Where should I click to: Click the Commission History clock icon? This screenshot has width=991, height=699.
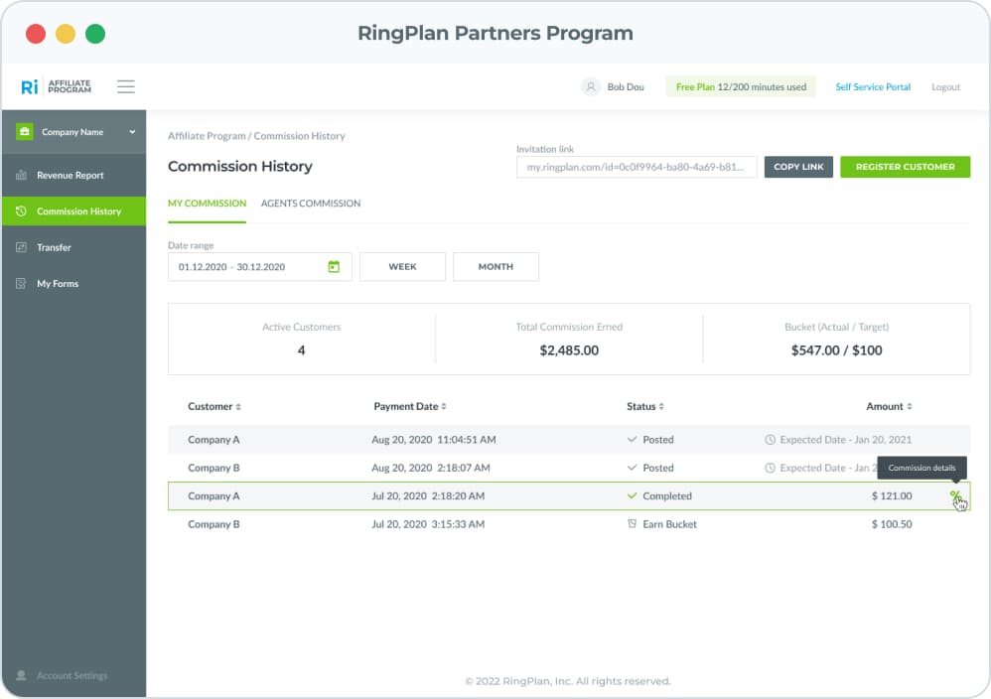pyautogui.click(x=21, y=211)
